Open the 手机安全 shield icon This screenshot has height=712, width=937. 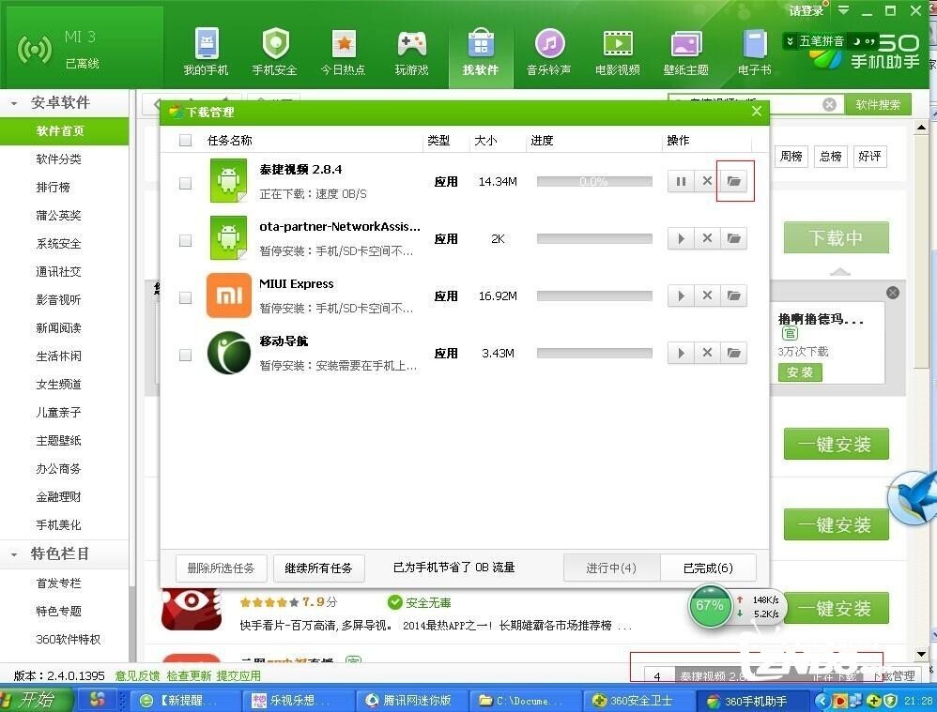[274, 51]
